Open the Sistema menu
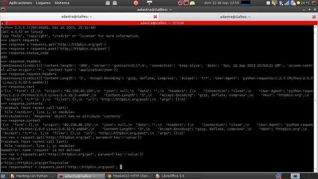Screen dimensions: 318x179 pyautogui.click(x=62, y=3)
